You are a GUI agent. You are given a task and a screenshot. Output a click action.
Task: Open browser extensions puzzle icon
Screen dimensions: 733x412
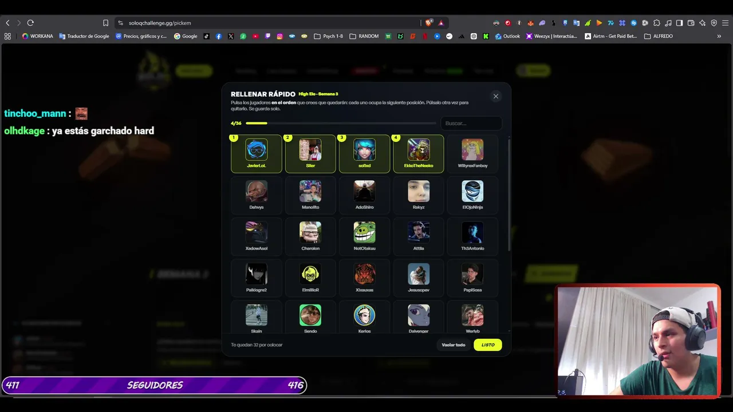point(656,23)
